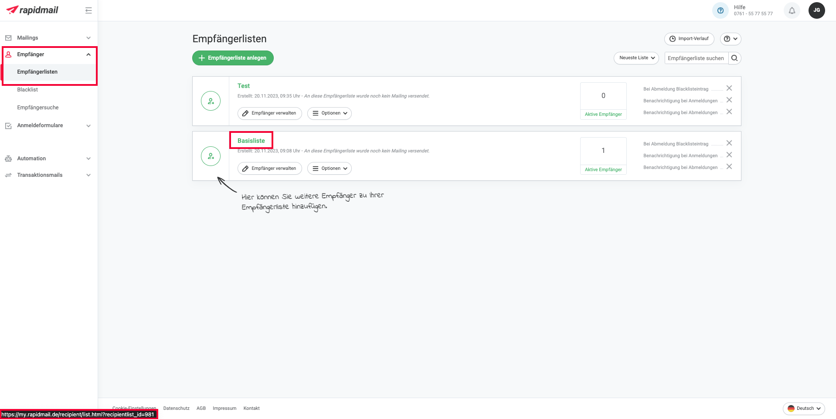Collapse the sidebar with the menu icon
Screen dimensions: 836x419
[88, 10]
